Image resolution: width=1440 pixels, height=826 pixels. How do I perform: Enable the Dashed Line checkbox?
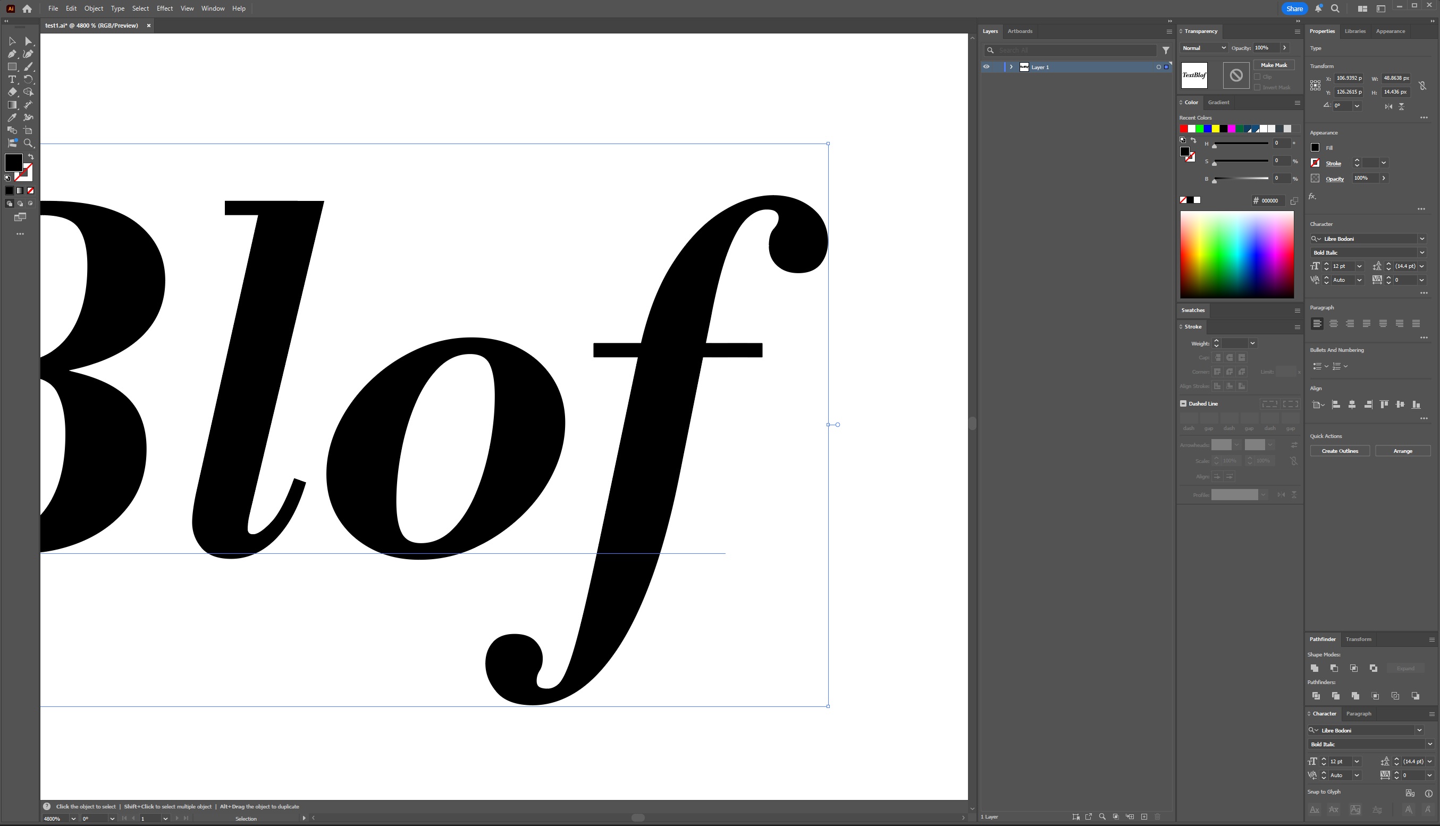[1183, 403]
